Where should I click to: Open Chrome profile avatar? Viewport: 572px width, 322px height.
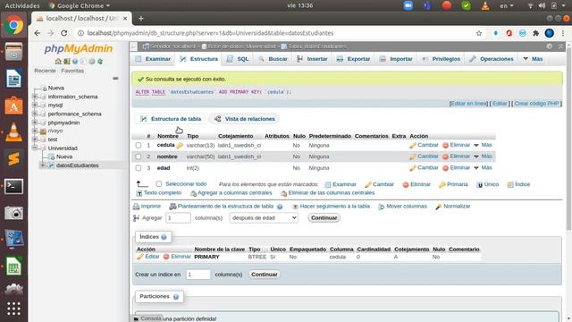pyautogui.click(x=550, y=33)
